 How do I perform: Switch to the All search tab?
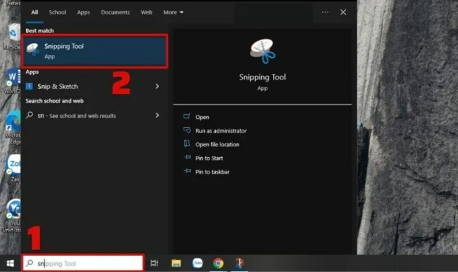pyautogui.click(x=34, y=12)
